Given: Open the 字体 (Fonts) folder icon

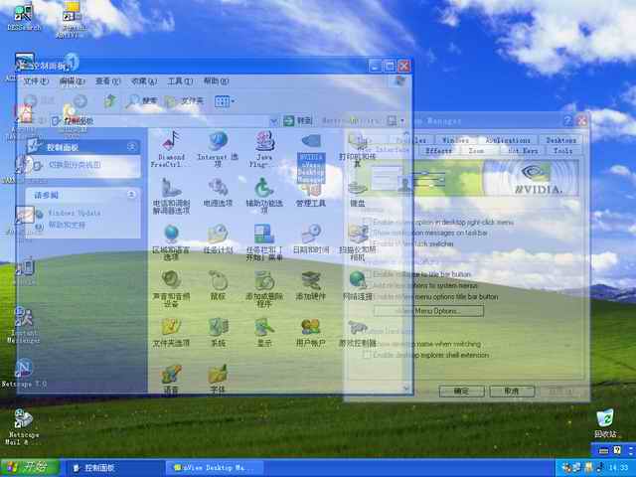Looking at the screenshot, I should click(217, 378).
